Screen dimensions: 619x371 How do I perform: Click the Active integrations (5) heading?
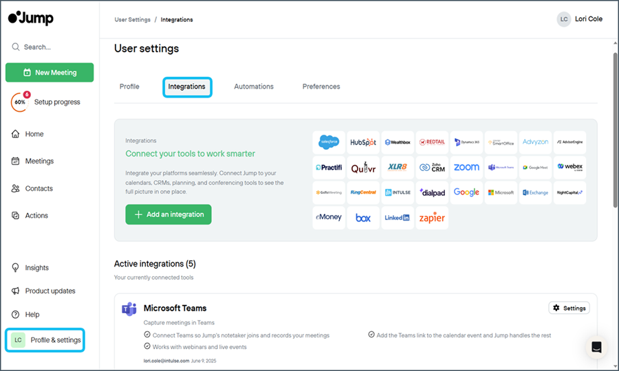(155, 264)
